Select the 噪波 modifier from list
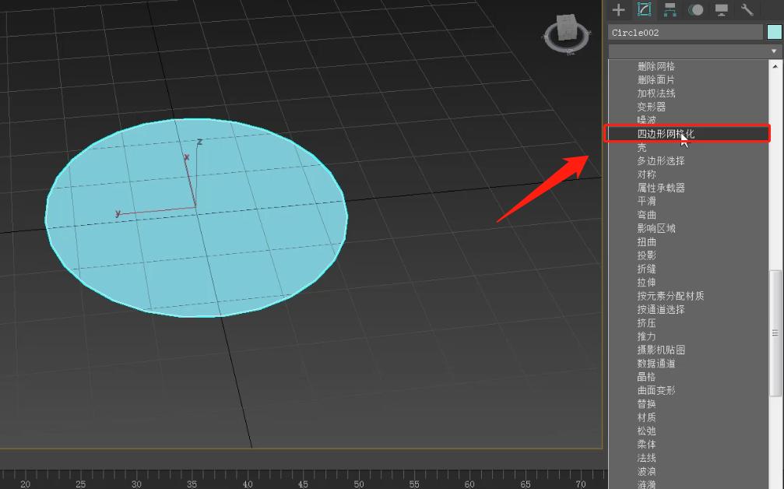The width and height of the screenshot is (784, 489). click(x=647, y=120)
